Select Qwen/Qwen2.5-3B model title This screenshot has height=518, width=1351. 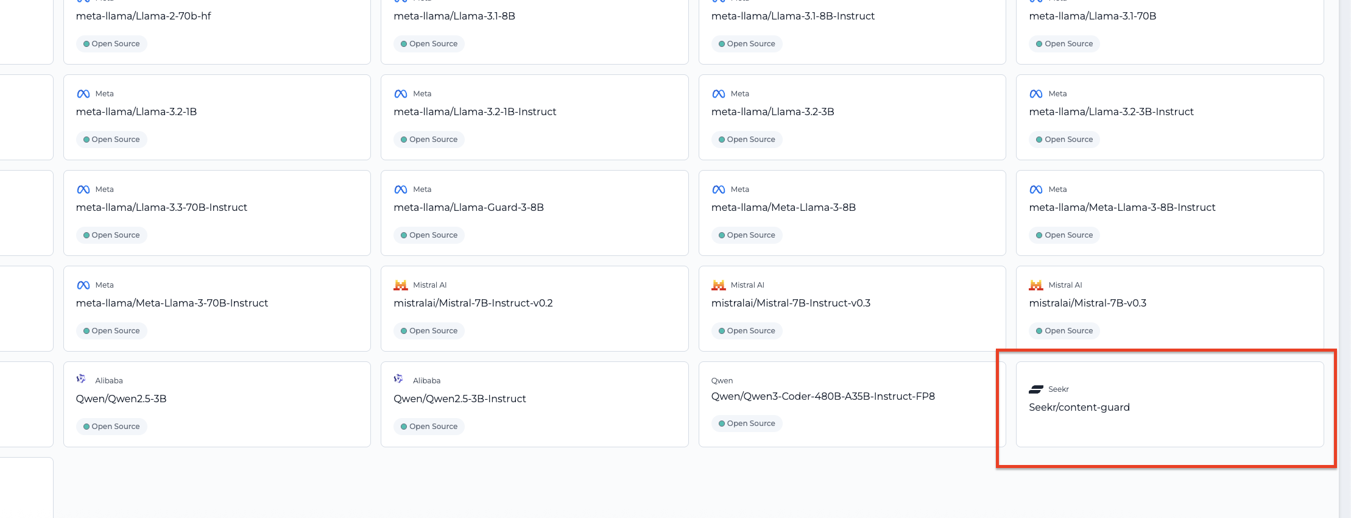pyautogui.click(x=121, y=399)
